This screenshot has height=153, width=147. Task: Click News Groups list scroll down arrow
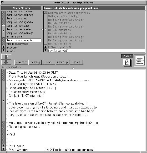click(x=3, y=50)
